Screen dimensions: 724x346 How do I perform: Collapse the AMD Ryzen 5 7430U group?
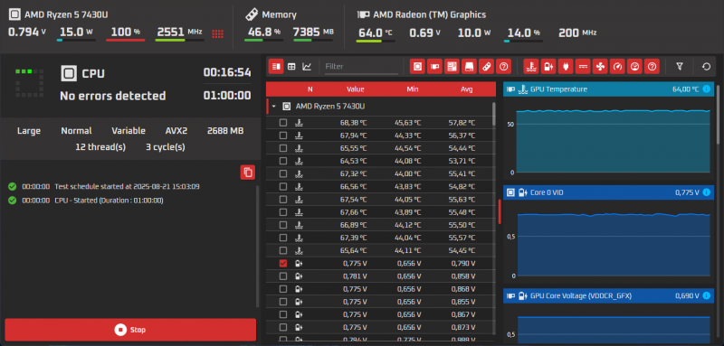pos(273,107)
